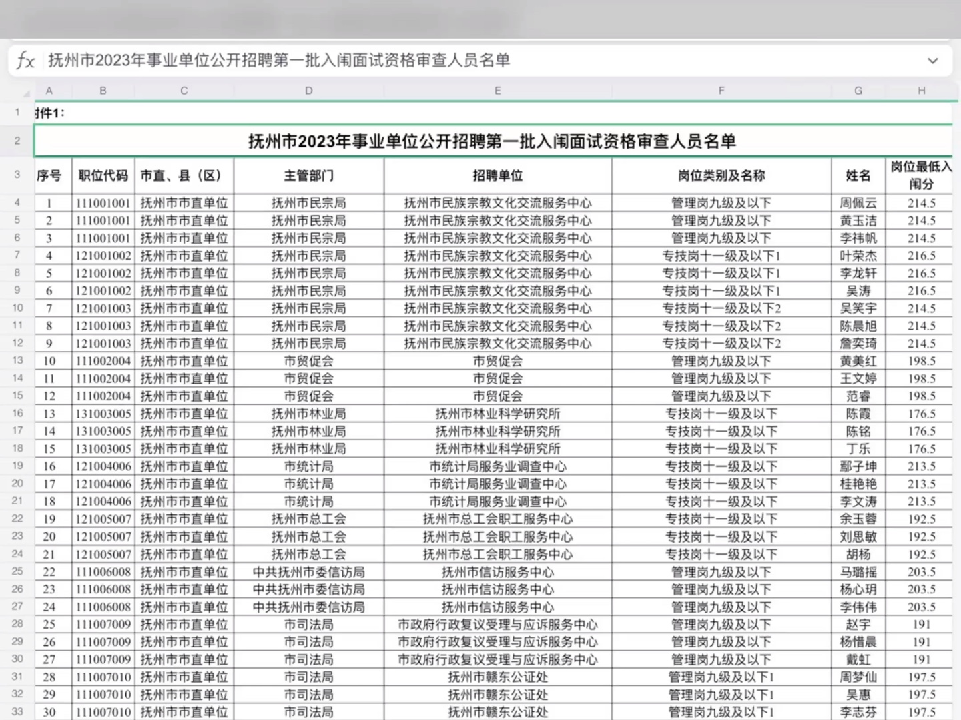Select name cell 周梦仙
The height and width of the screenshot is (720, 961).
pos(858,677)
